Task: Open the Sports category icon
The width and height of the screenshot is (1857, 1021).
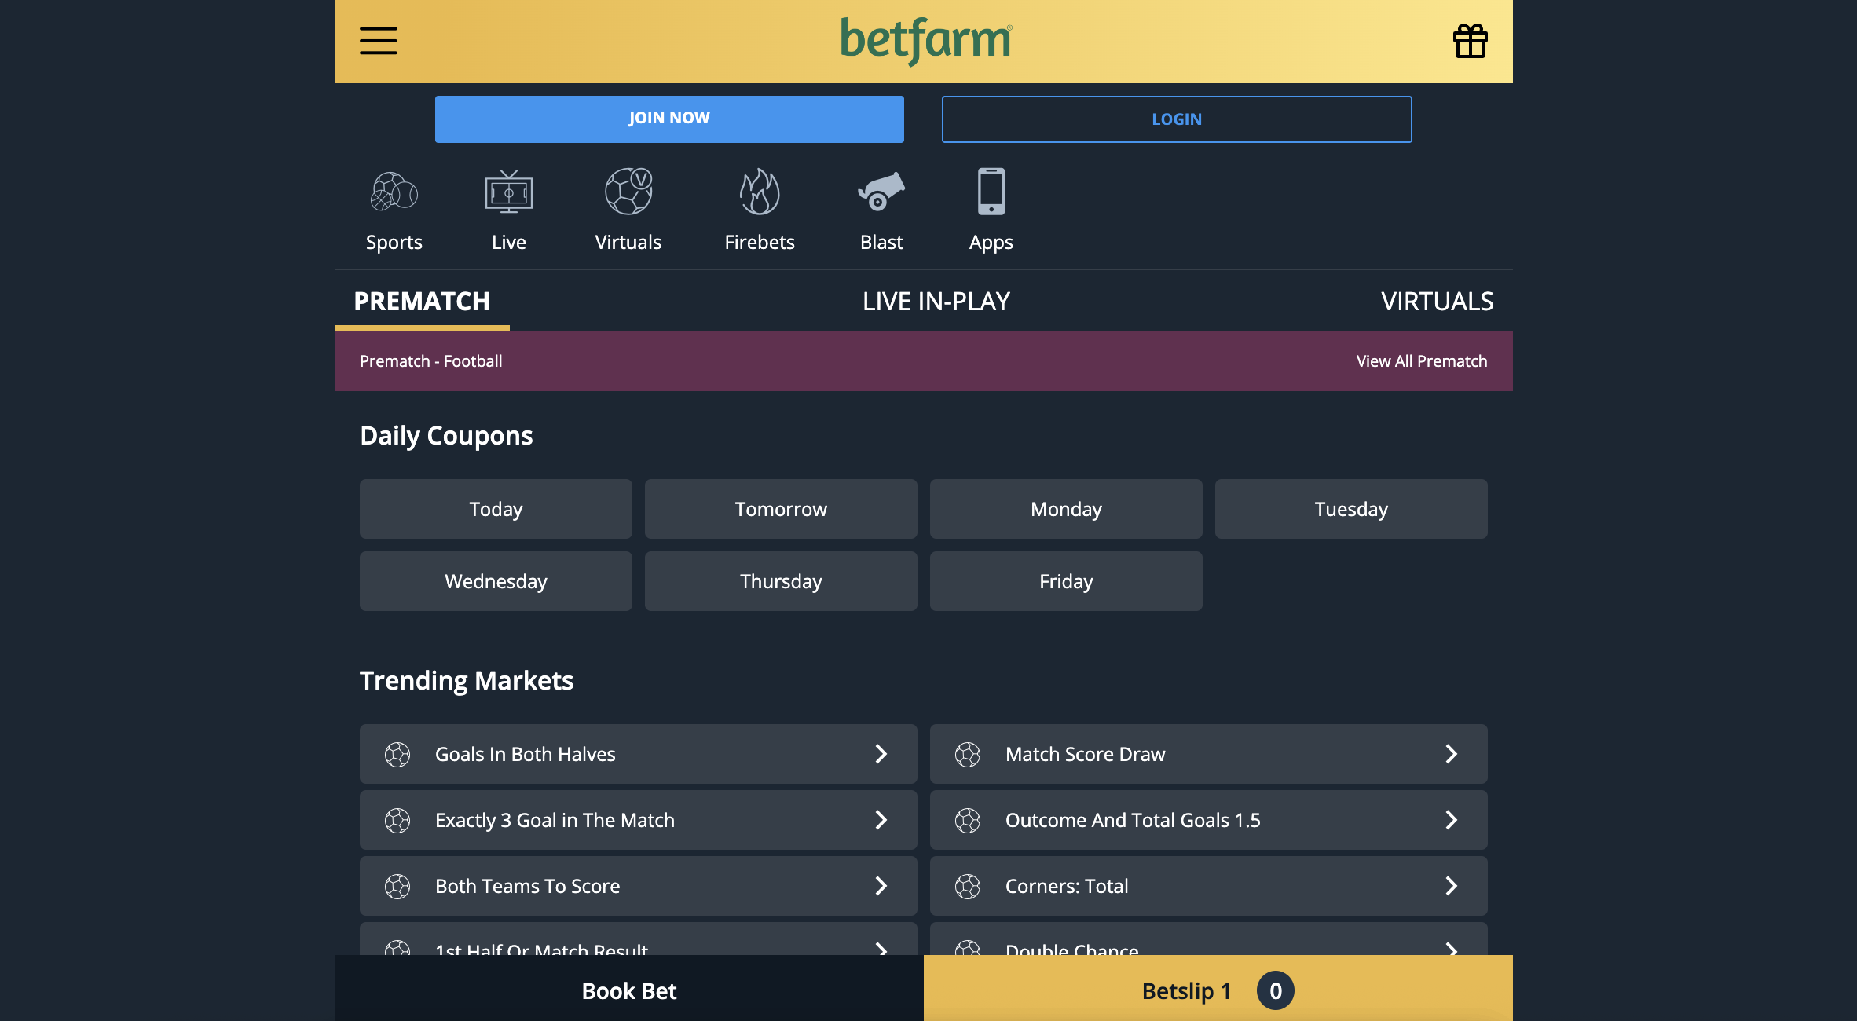Action: pyautogui.click(x=394, y=192)
